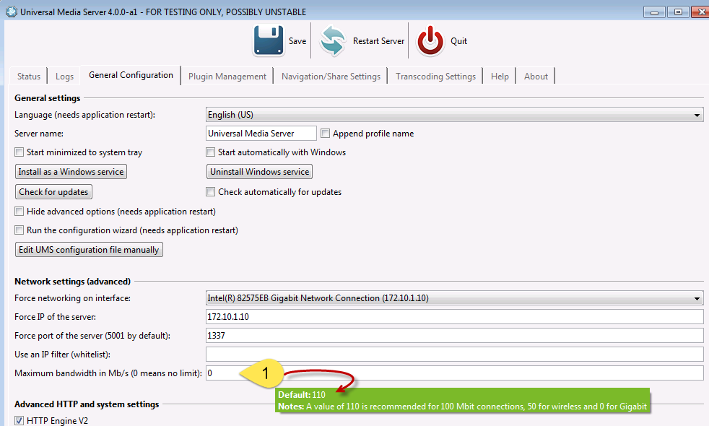Click the 'General settings' section heading
709x426 pixels.
click(x=47, y=97)
